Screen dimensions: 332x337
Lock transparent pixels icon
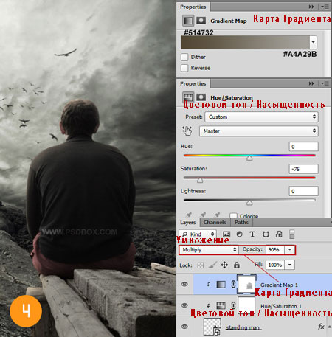coord(201,265)
